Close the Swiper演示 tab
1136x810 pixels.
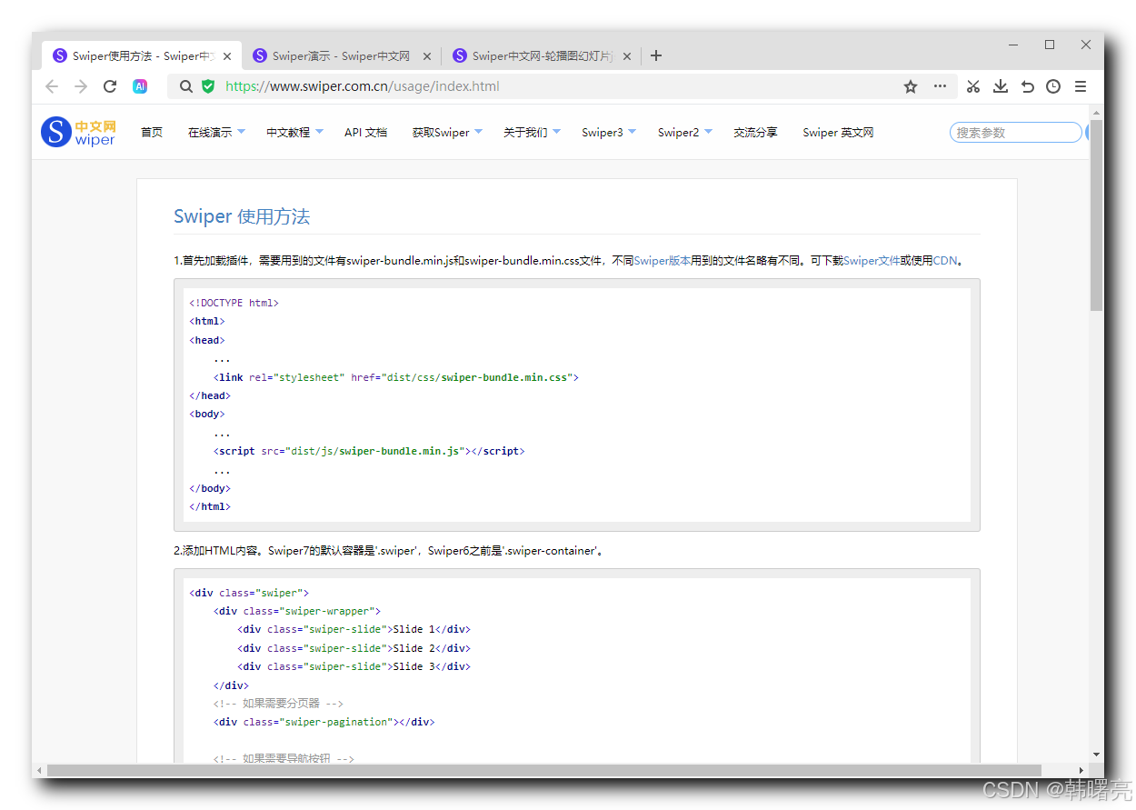pyautogui.click(x=427, y=56)
